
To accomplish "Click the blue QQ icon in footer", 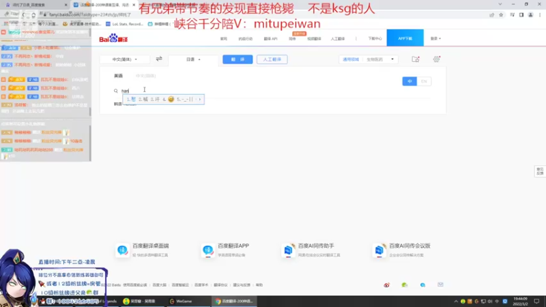I will (422, 284).
